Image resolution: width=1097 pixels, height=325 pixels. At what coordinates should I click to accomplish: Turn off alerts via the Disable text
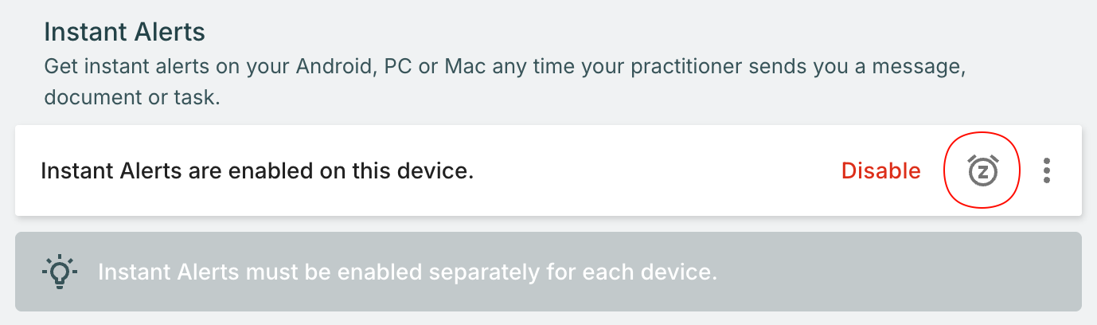(x=880, y=170)
